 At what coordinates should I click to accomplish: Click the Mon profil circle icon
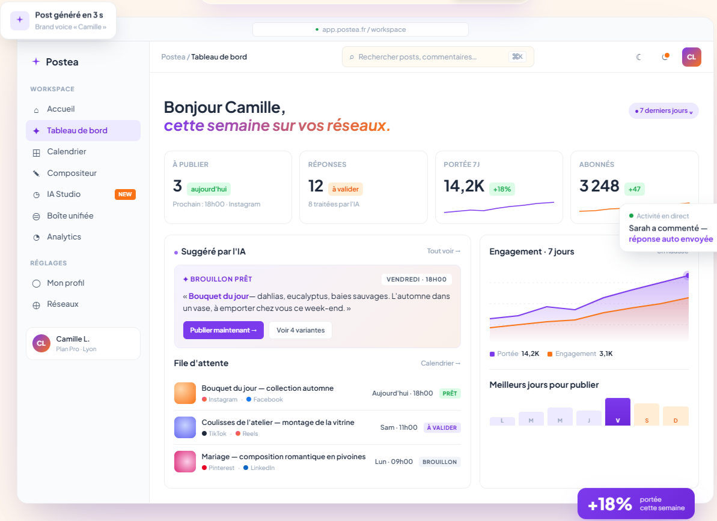(x=36, y=283)
